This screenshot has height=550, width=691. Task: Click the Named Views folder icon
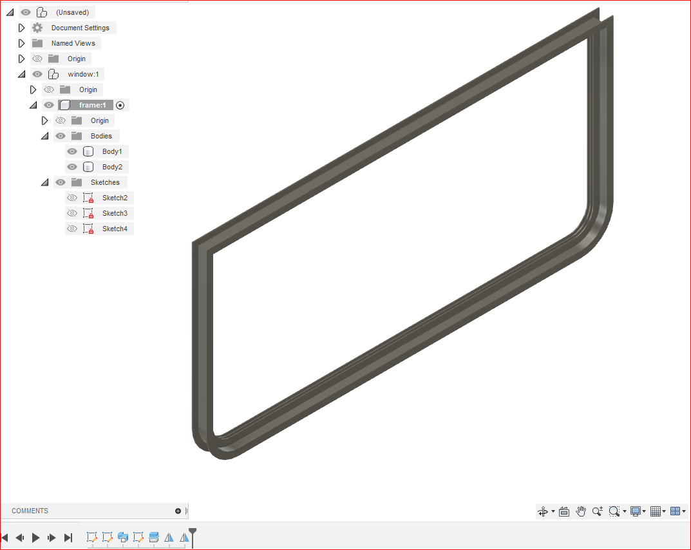pyautogui.click(x=37, y=43)
